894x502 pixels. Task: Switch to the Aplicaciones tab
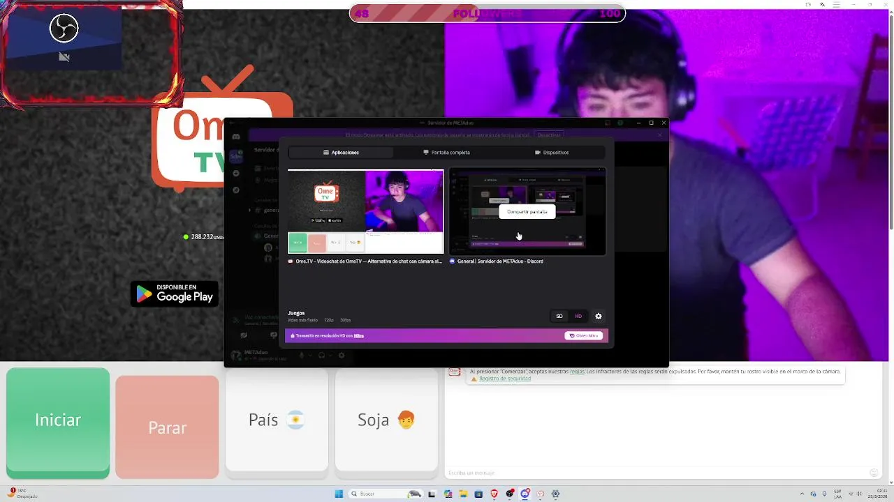[x=341, y=152]
